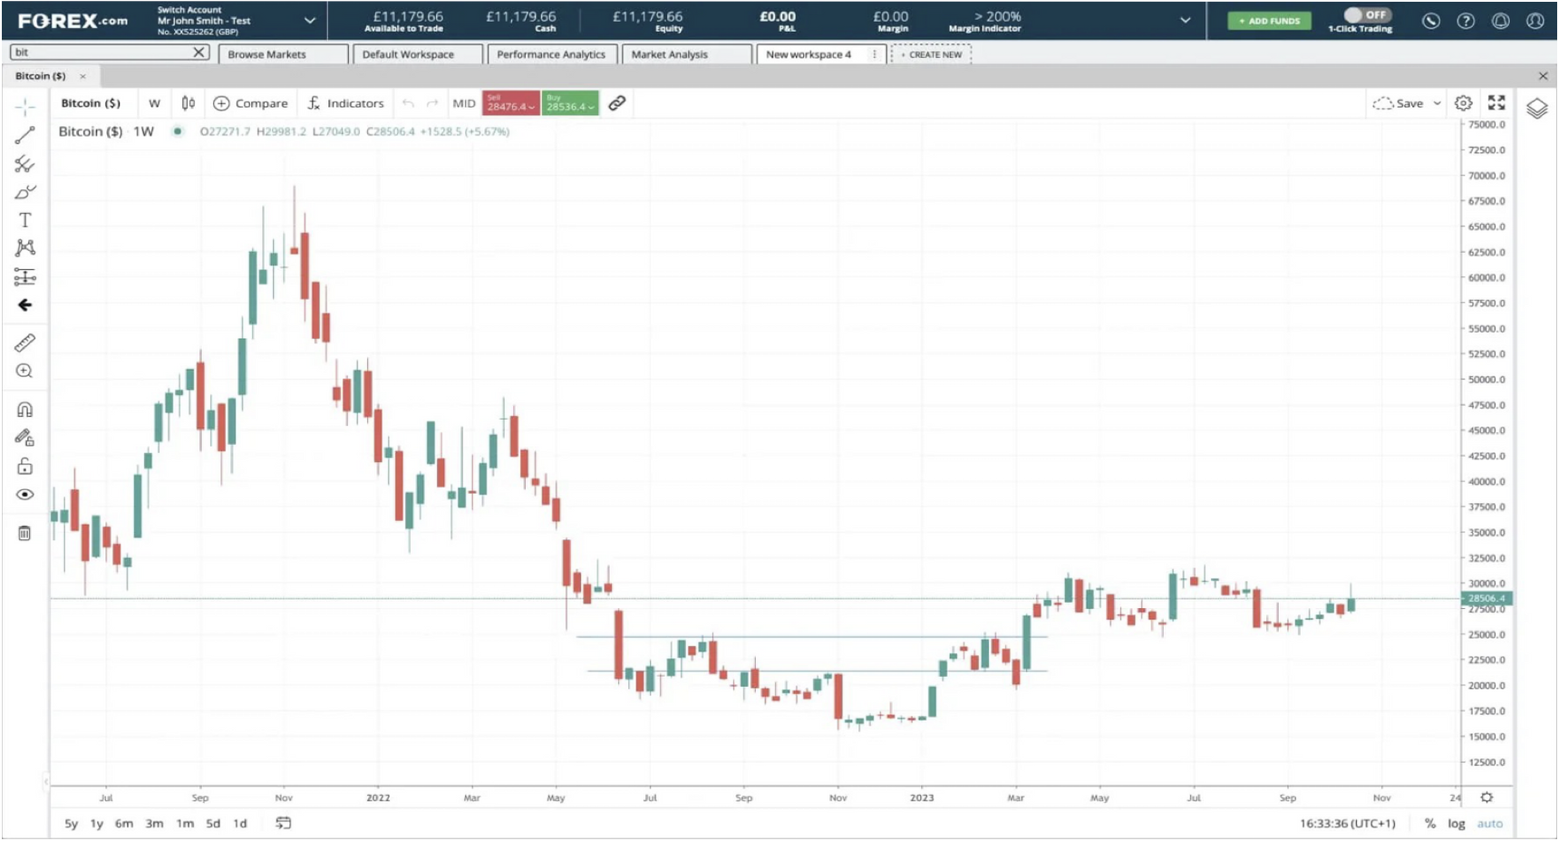This screenshot has height=841, width=1559.
Task: Hide all drawings with eye icon
Action: click(24, 495)
